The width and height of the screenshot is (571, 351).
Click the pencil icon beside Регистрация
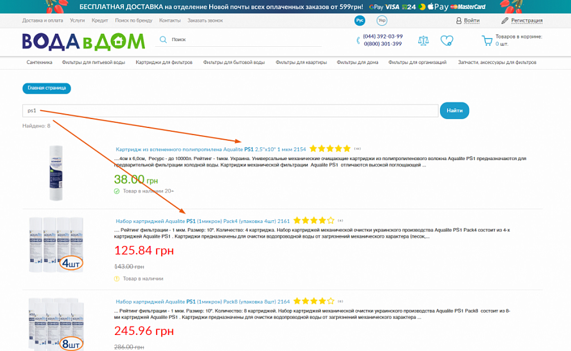[x=505, y=20]
